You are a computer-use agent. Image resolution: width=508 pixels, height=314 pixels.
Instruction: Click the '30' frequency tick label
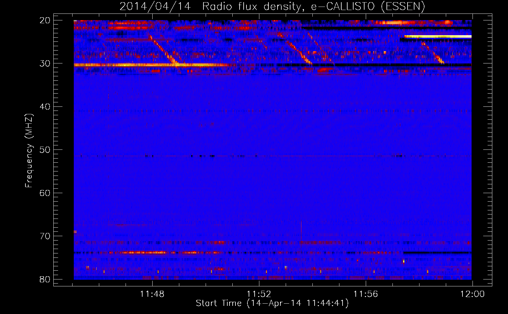tap(45, 63)
